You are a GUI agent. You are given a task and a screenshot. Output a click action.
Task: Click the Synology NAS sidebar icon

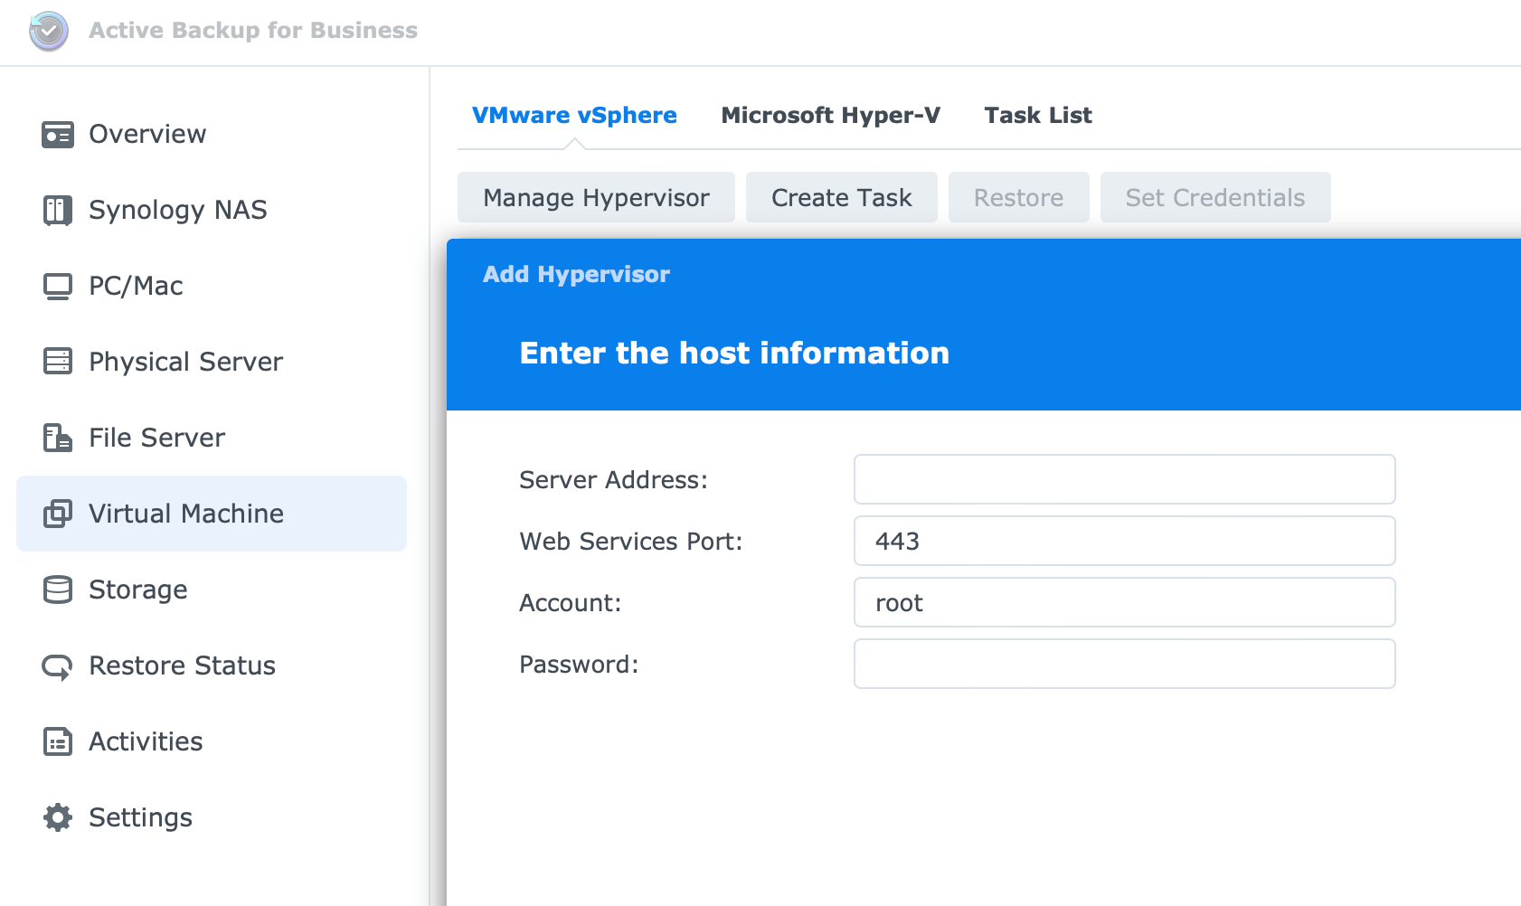pos(58,210)
